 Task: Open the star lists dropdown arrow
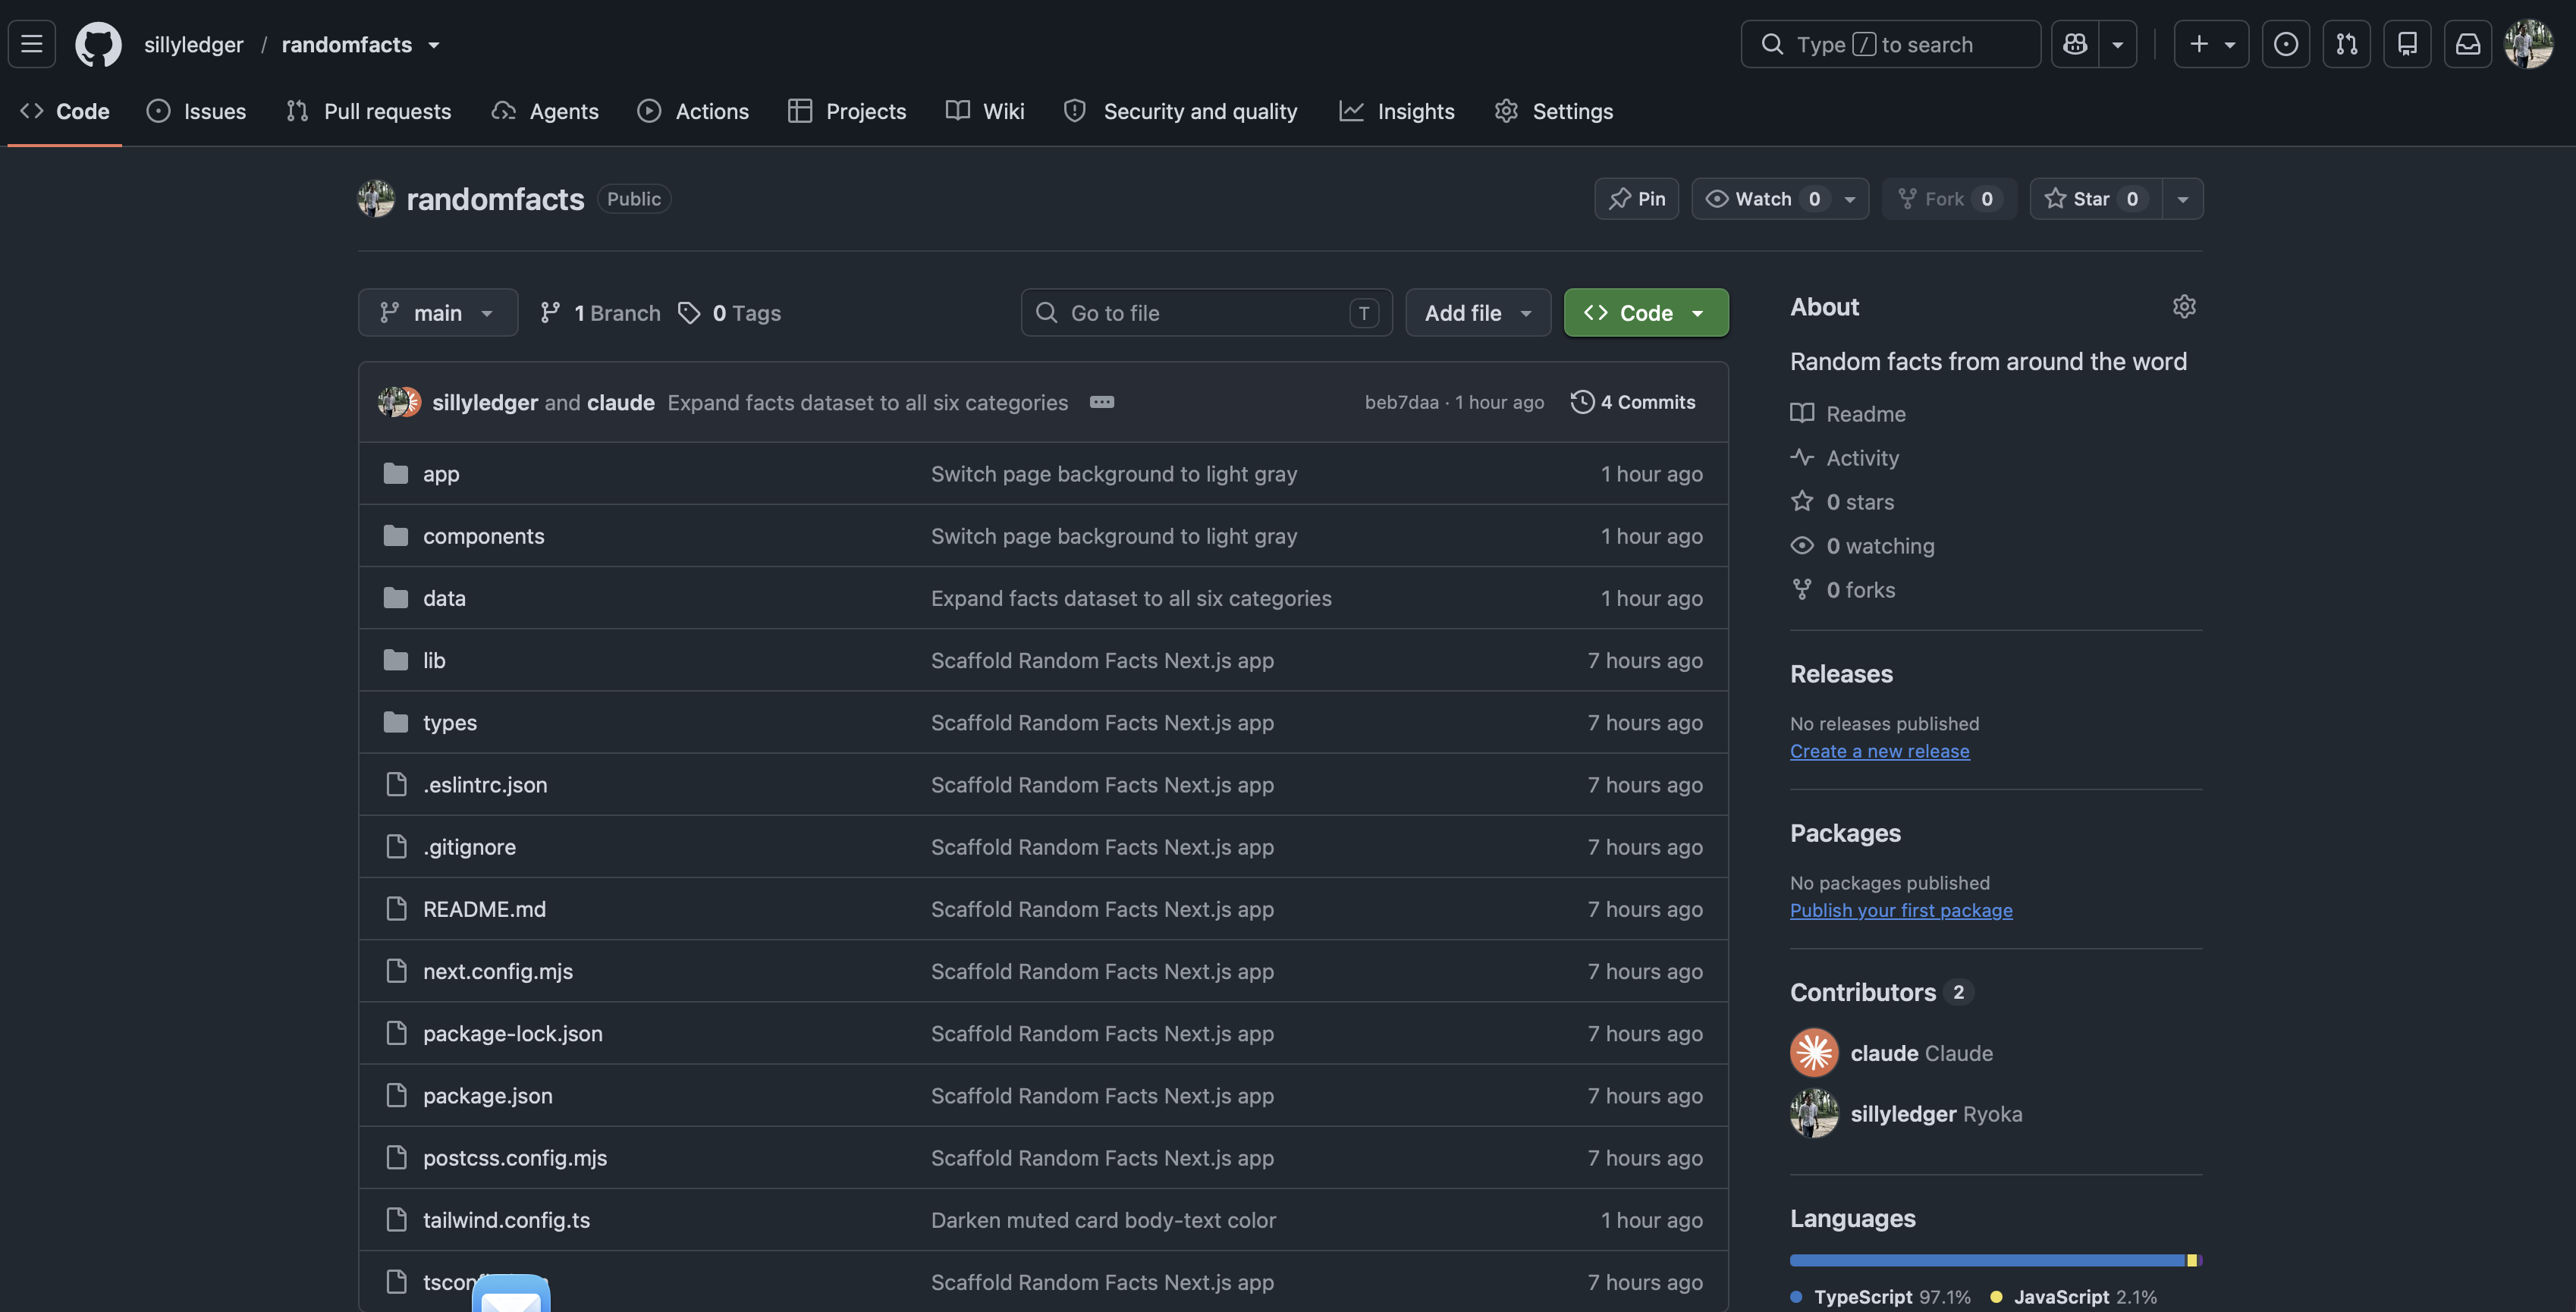coord(2183,199)
